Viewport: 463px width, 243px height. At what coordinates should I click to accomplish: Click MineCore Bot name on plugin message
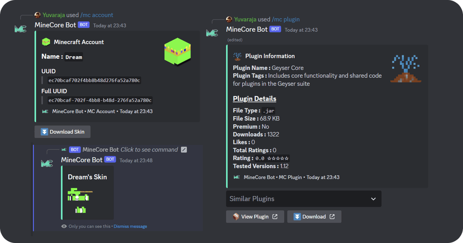[x=247, y=29]
